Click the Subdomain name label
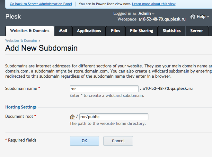212x157 pixels. pyautogui.click(x=21, y=89)
